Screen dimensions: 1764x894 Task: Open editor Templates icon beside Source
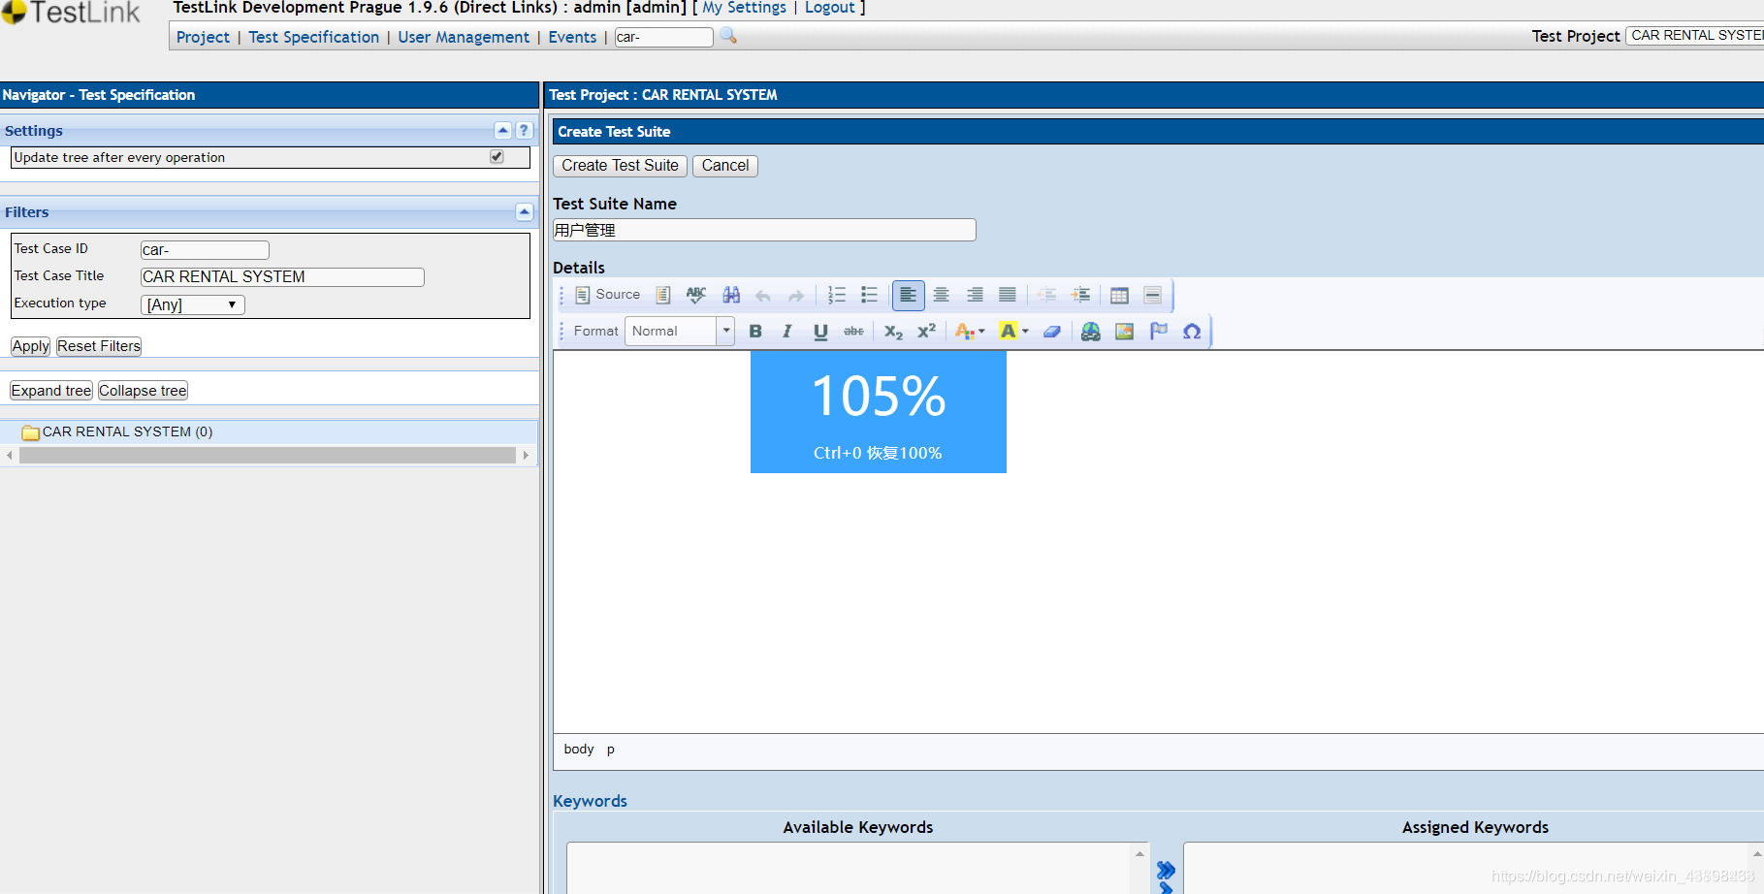[663, 295]
